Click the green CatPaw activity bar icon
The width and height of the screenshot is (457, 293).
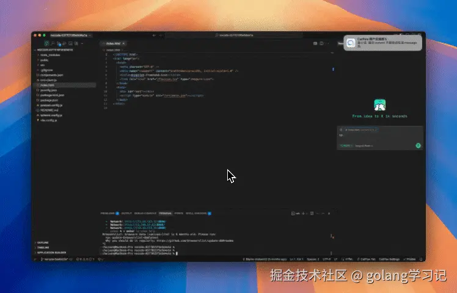pos(46,43)
